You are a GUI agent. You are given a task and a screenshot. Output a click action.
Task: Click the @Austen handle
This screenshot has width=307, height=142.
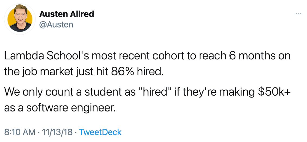coord(56,25)
